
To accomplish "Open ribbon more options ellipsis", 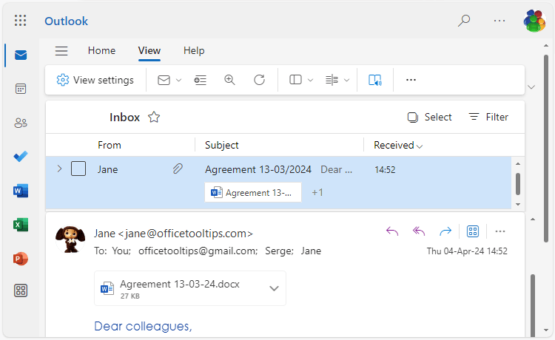I will point(411,80).
